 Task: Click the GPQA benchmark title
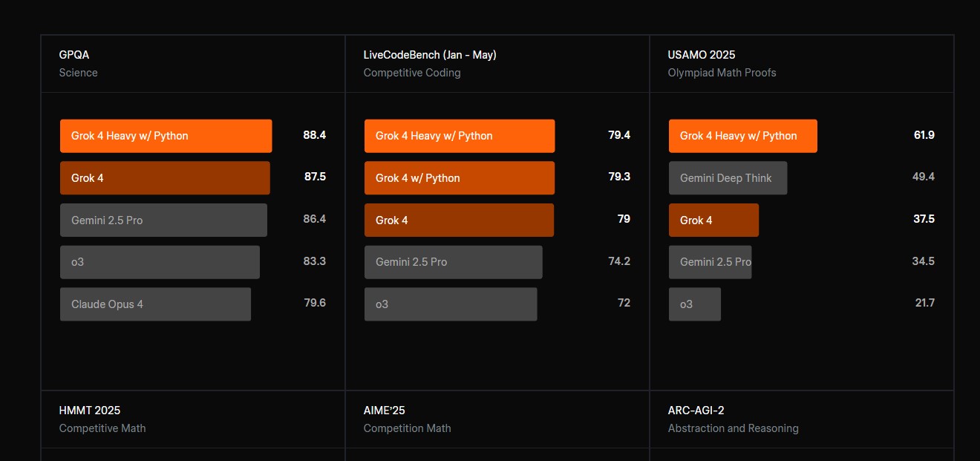point(74,55)
